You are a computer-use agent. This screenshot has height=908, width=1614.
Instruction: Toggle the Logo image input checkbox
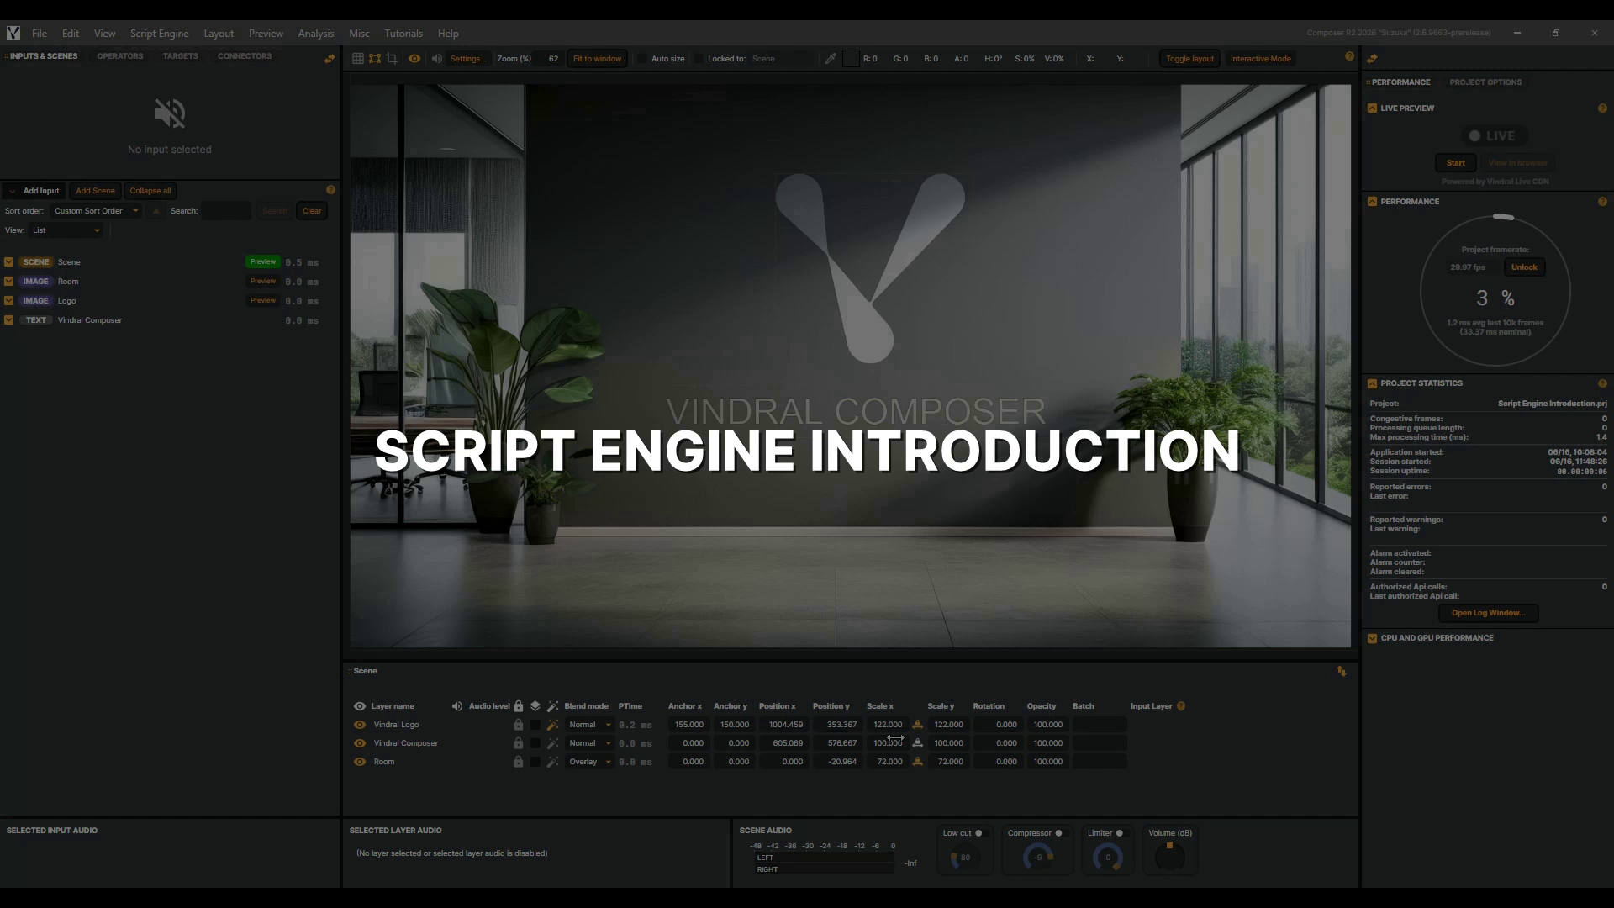pyautogui.click(x=9, y=301)
